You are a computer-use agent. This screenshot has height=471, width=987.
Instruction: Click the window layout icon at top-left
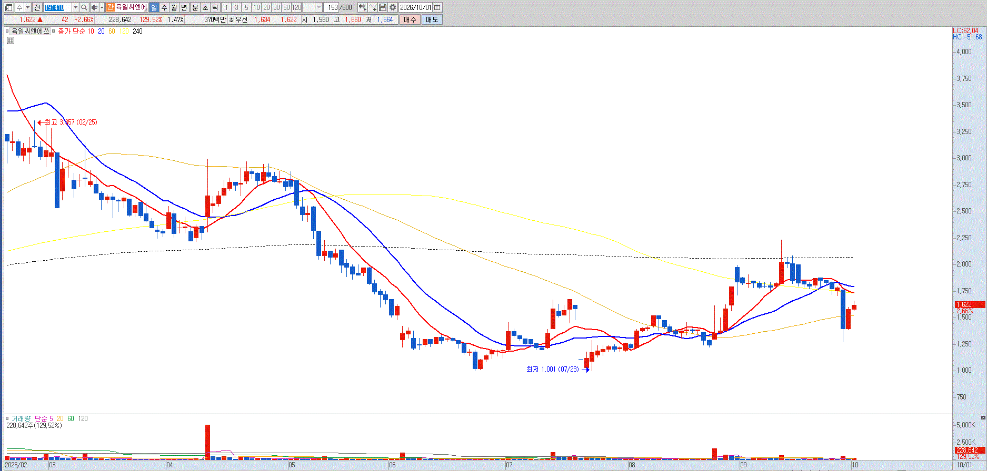[x=8, y=7]
